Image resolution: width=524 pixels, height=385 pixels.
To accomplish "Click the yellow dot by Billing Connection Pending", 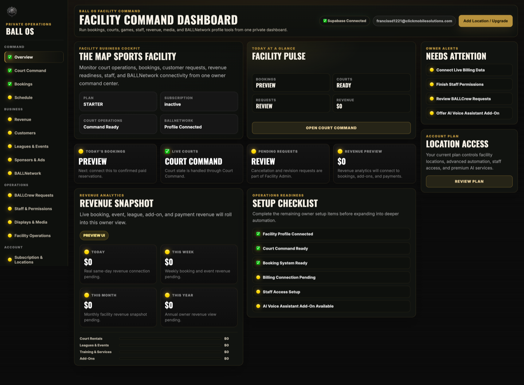I will tap(258, 277).
